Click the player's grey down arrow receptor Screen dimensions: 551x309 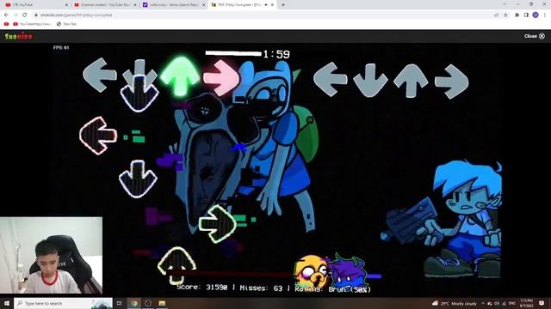point(370,81)
